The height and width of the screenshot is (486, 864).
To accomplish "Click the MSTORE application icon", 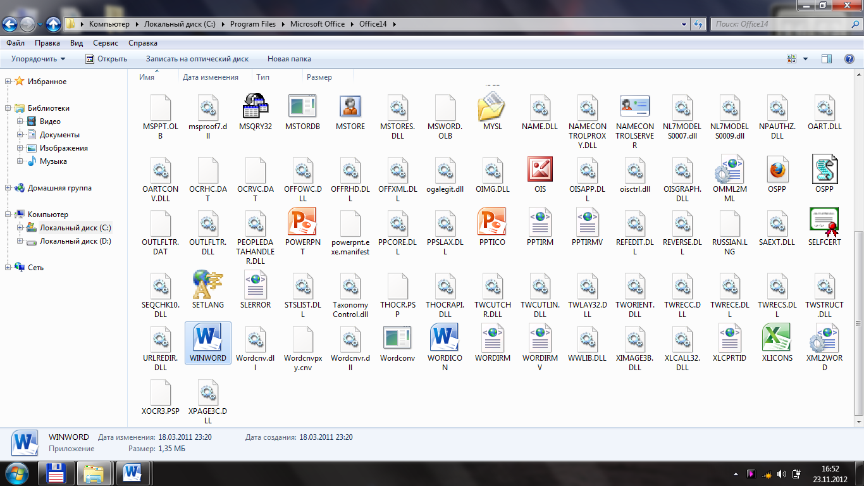I will [350, 106].
